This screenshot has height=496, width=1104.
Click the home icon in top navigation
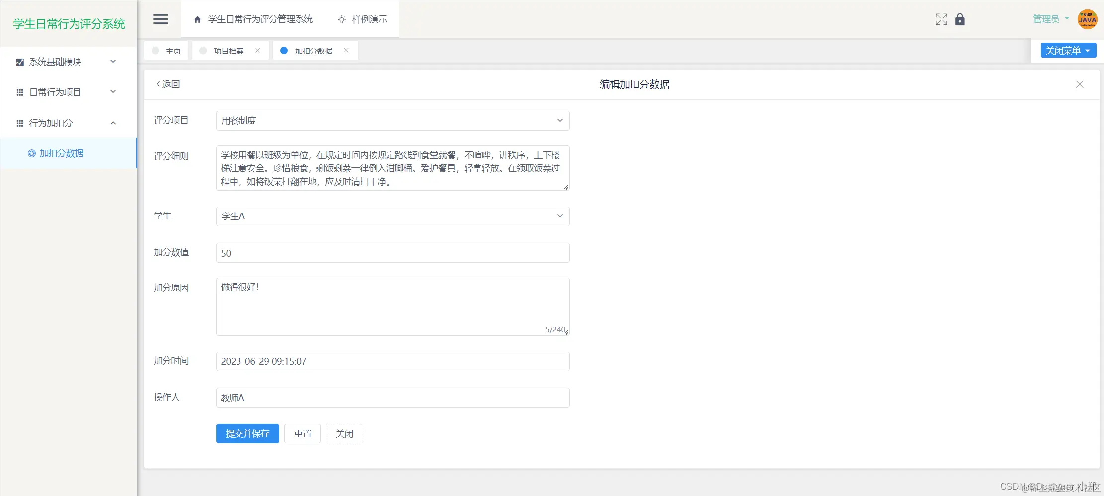[197, 20]
